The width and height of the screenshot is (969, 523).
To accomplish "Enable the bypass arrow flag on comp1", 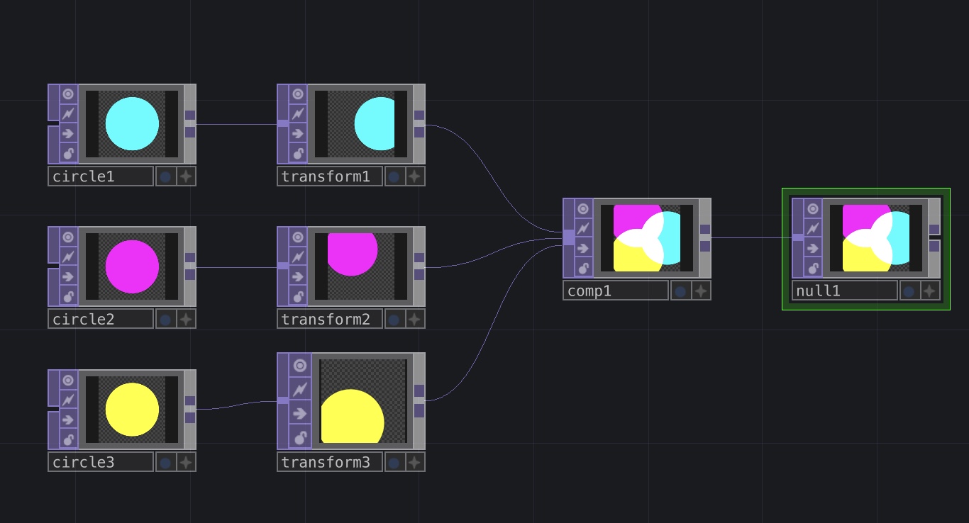I will (x=584, y=248).
